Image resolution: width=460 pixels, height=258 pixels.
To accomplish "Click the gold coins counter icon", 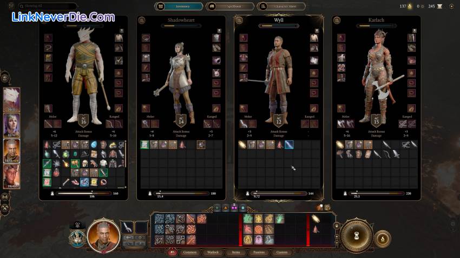I will (409, 6).
